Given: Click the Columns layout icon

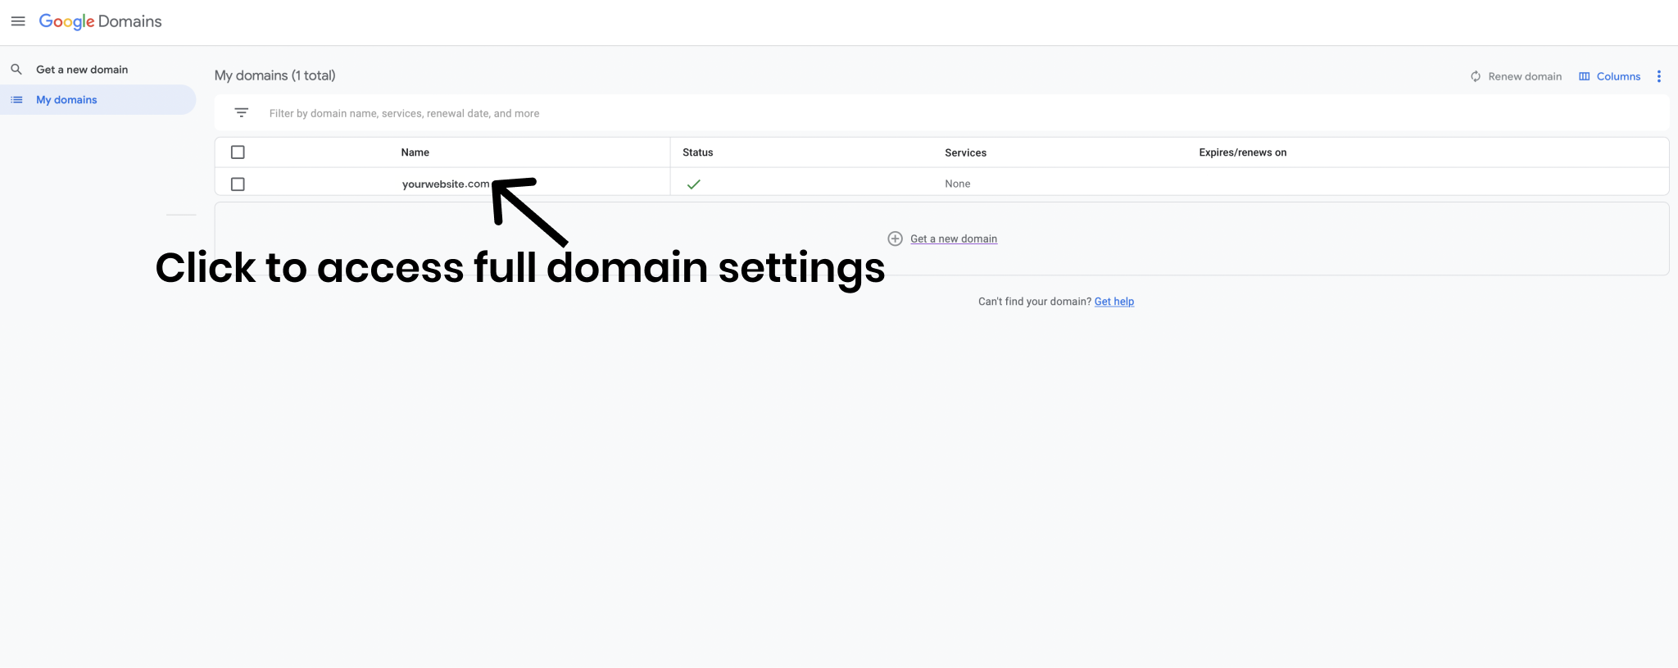Looking at the screenshot, I should point(1585,76).
